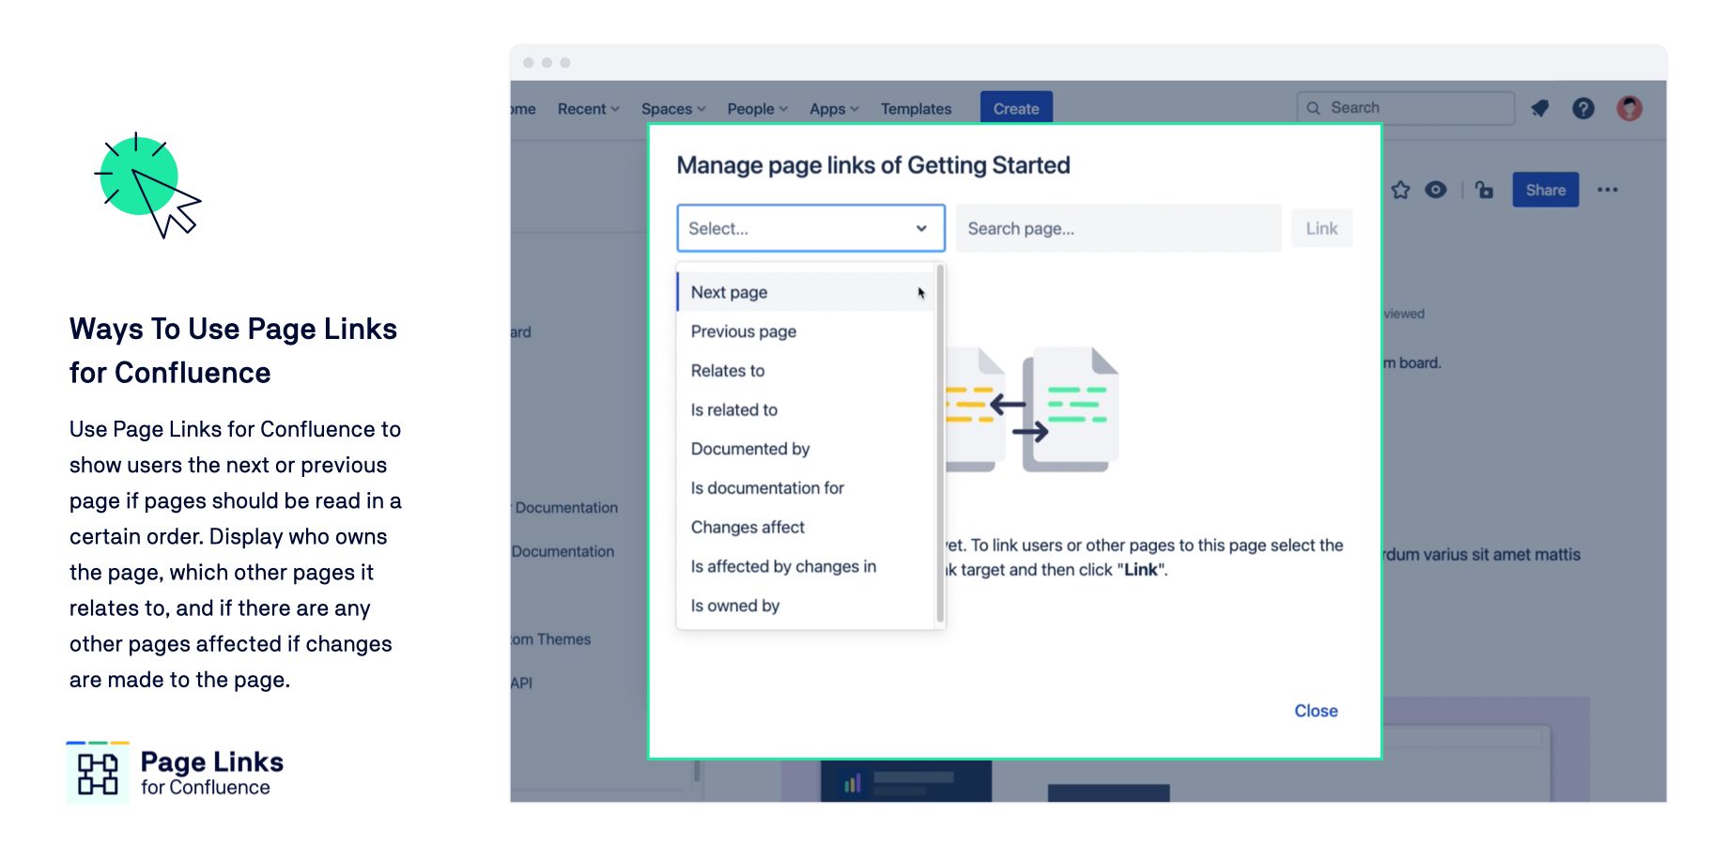Click the Search page input field
Image resolution: width=1728 pixels, height=845 pixels.
pyautogui.click(x=1118, y=228)
